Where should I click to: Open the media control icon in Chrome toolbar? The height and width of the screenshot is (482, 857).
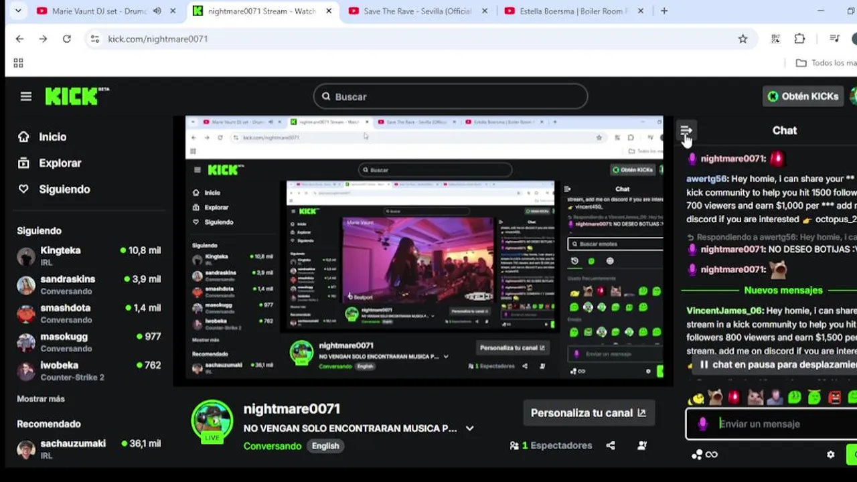pos(834,39)
